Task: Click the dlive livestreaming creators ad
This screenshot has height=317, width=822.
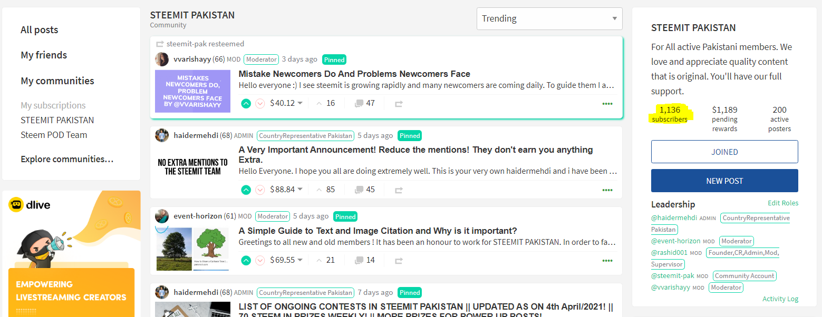Action: (x=71, y=254)
